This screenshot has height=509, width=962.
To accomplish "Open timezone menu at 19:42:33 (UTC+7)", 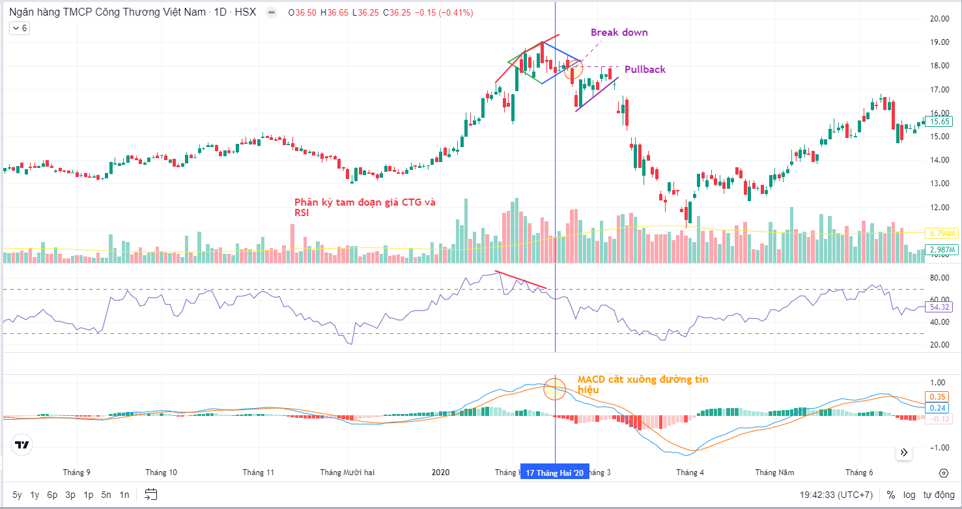I will pyautogui.click(x=836, y=495).
